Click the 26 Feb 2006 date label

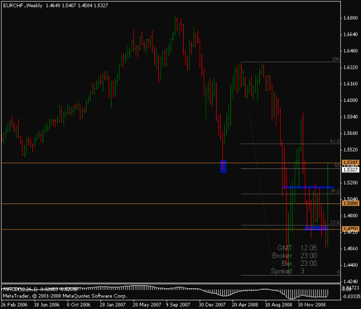pyautogui.click(x=14, y=305)
